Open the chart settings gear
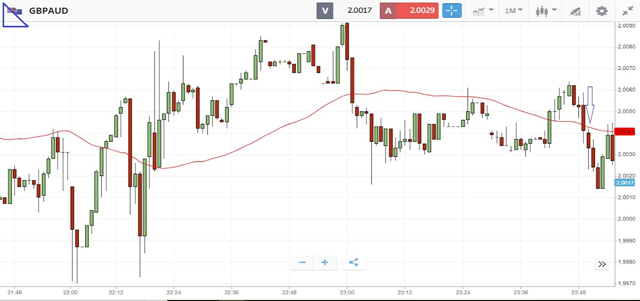Image resolution: width=640 pixels, height=301 pixels. coord(602,10)
